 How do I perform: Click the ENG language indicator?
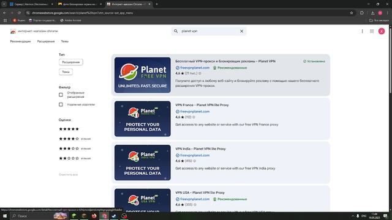pyautogui.click(x=364, y=216)
